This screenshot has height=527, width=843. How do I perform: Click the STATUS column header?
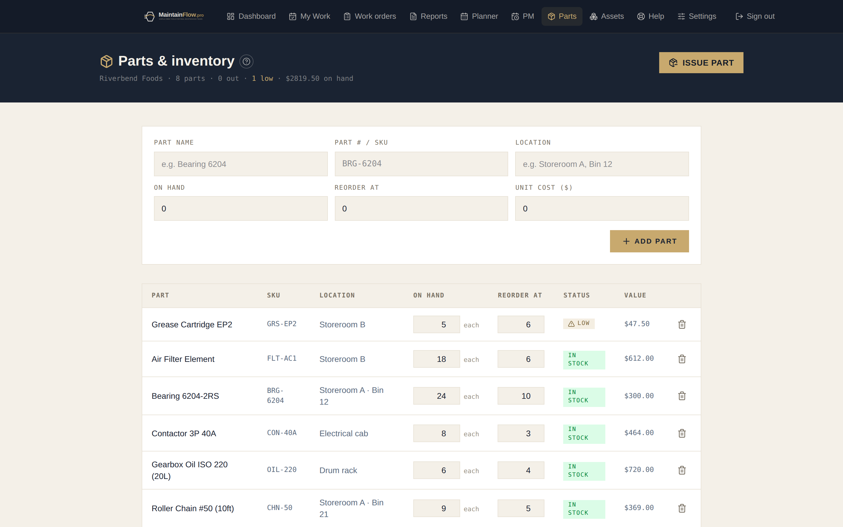(577, 295)
